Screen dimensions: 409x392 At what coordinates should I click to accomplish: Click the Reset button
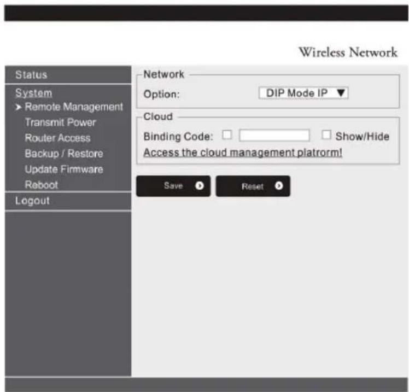click(253, 186)
